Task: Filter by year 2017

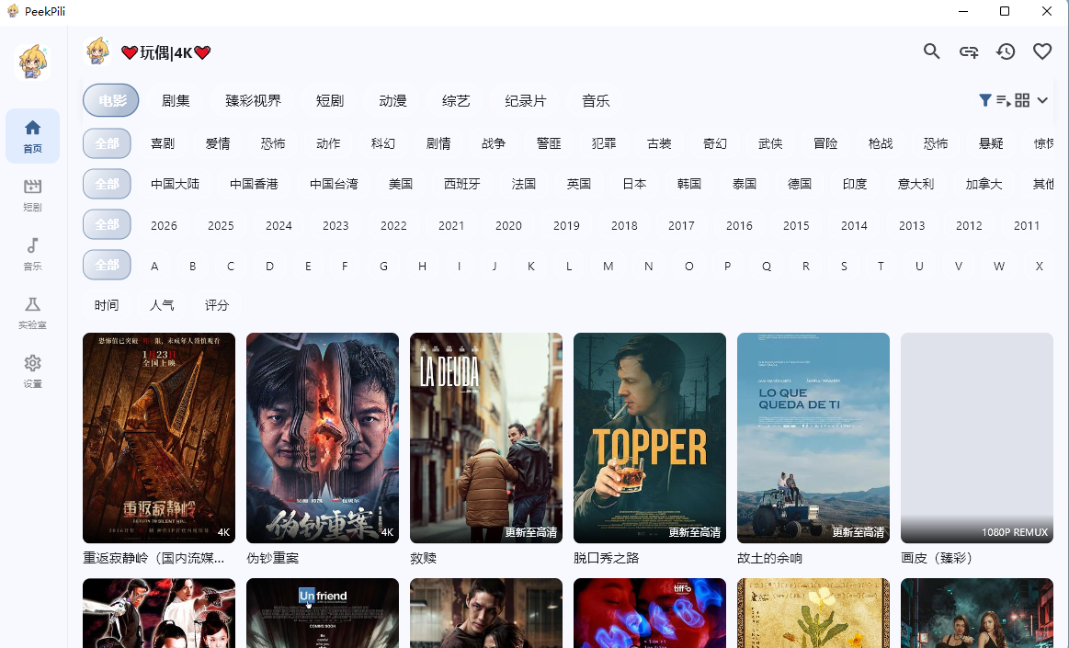Action: point(681,225)
